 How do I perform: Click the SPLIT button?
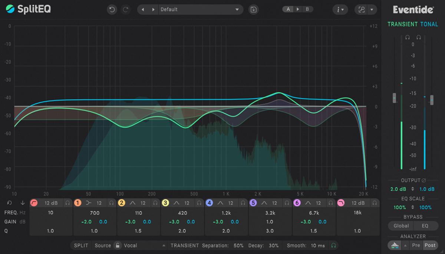(81, 245)
